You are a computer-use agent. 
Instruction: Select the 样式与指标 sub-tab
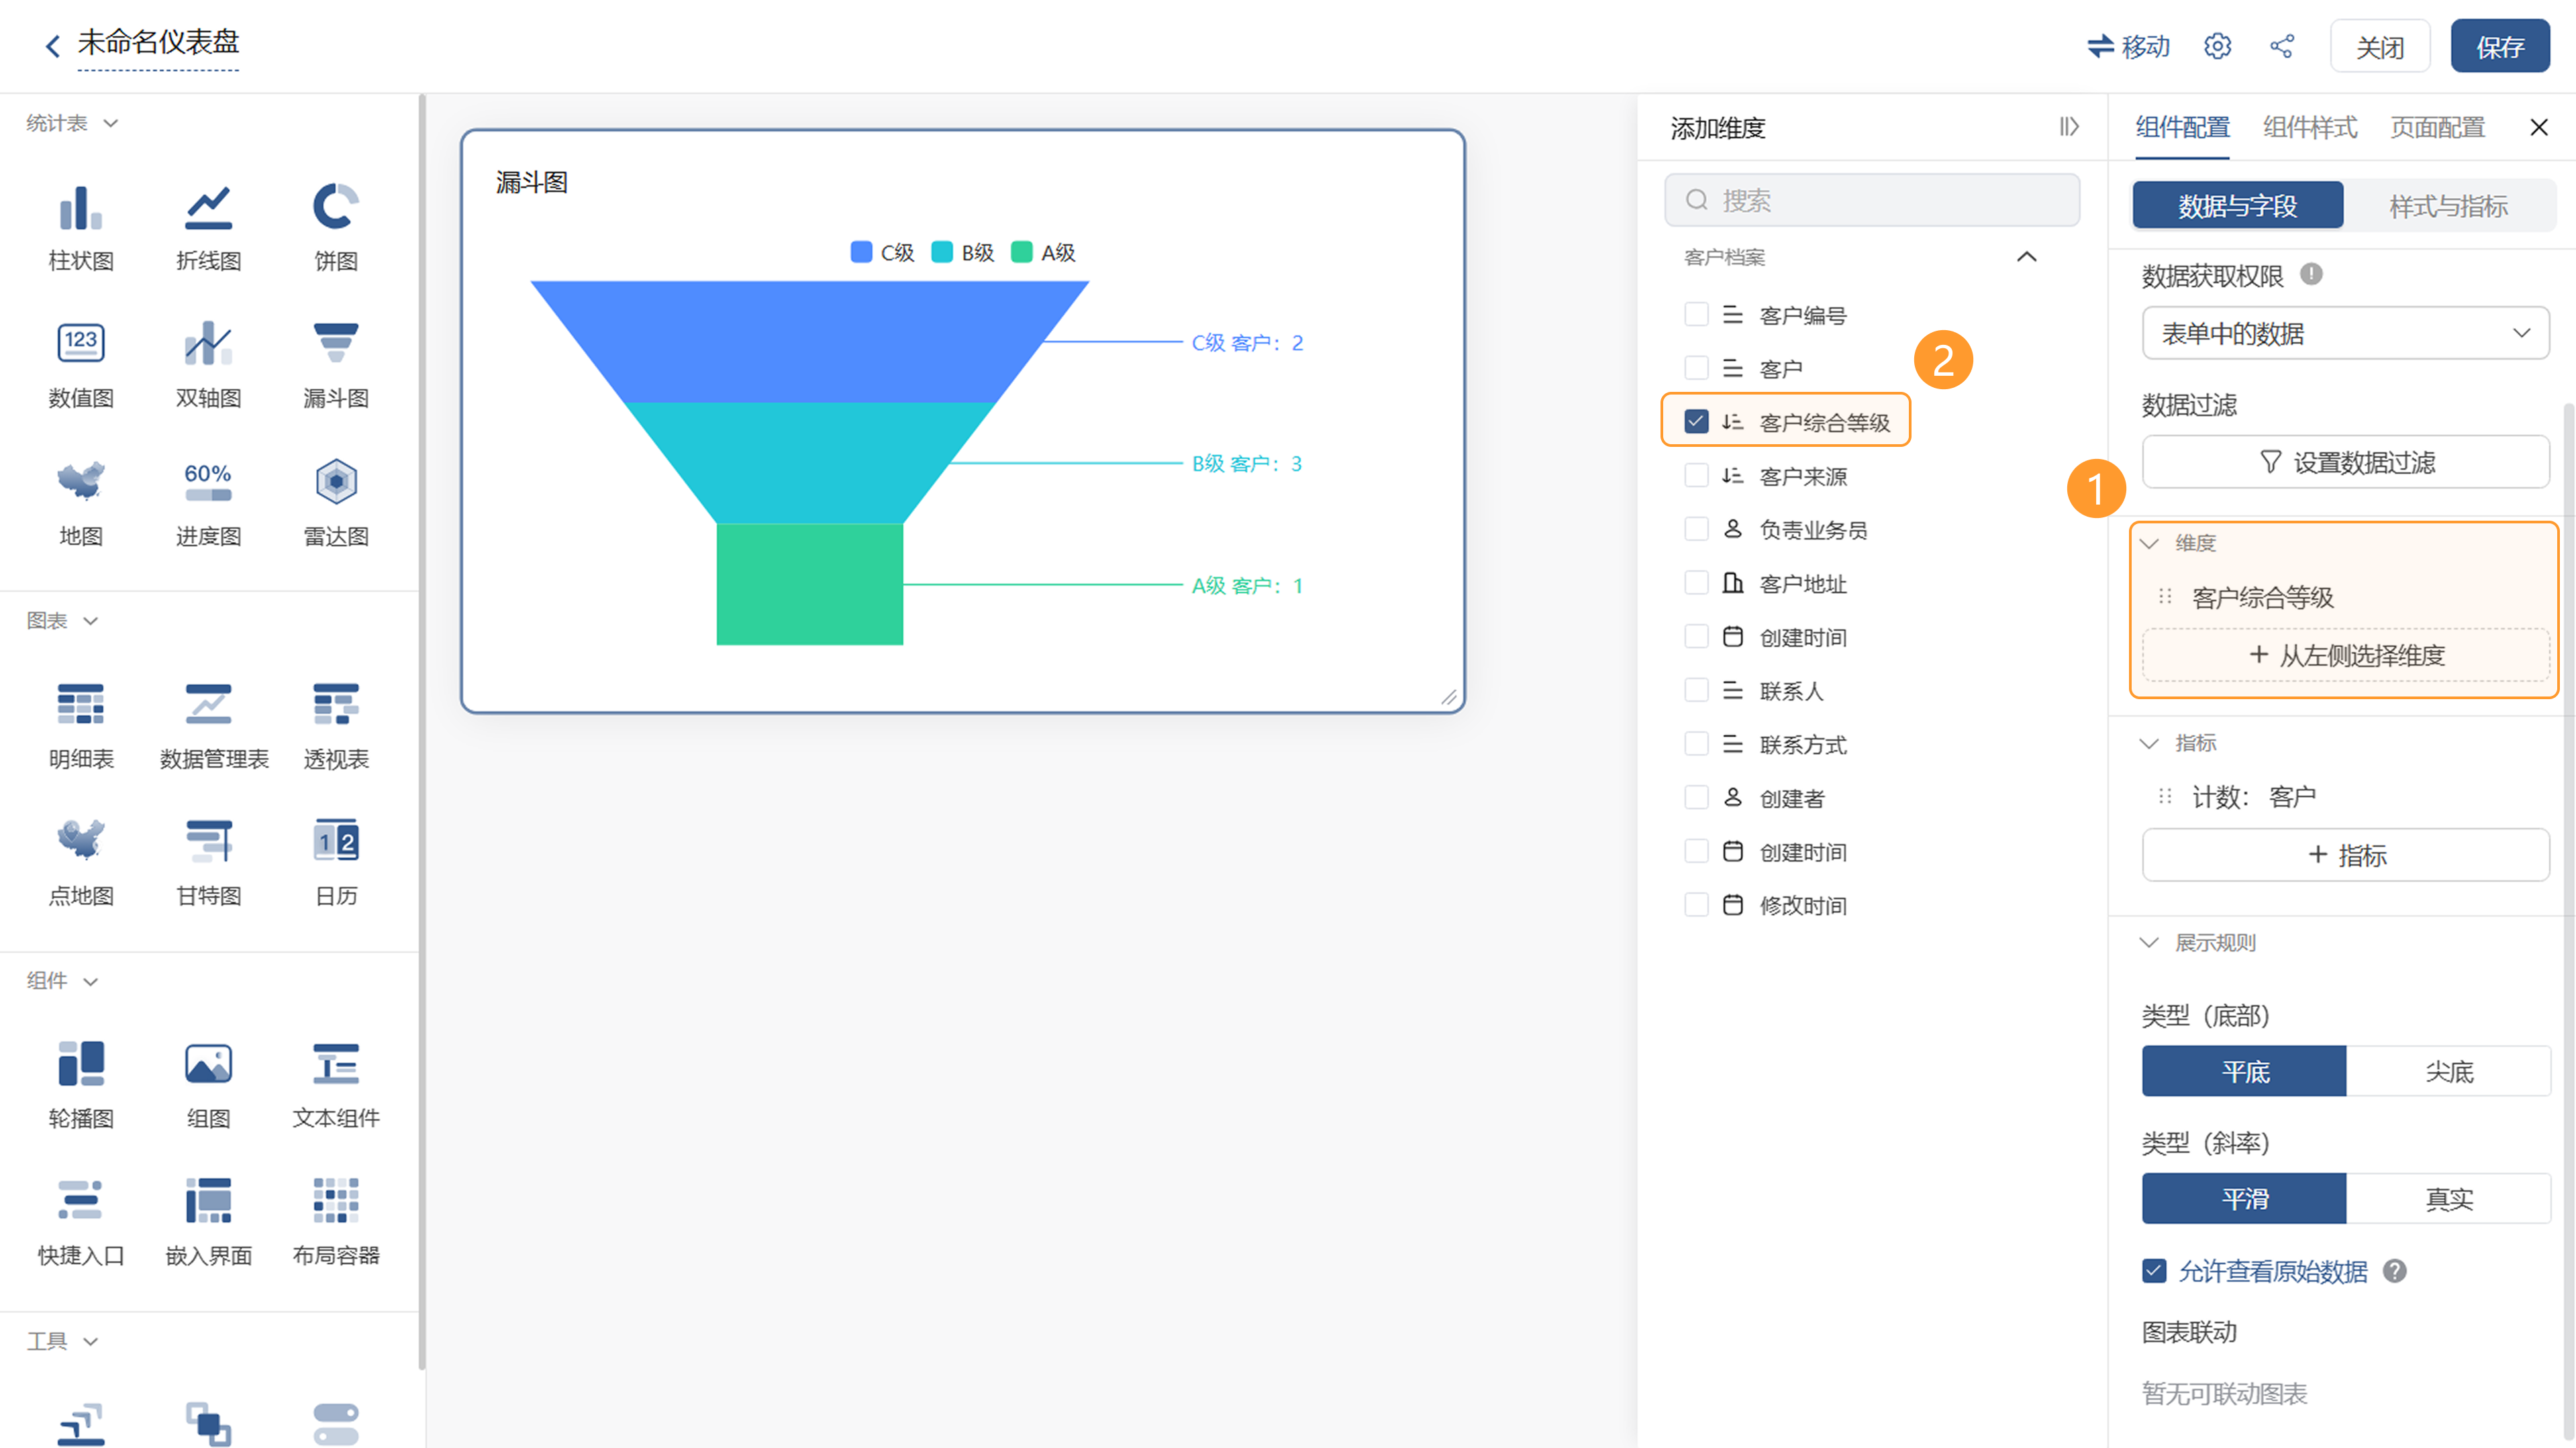[2448, 205]
